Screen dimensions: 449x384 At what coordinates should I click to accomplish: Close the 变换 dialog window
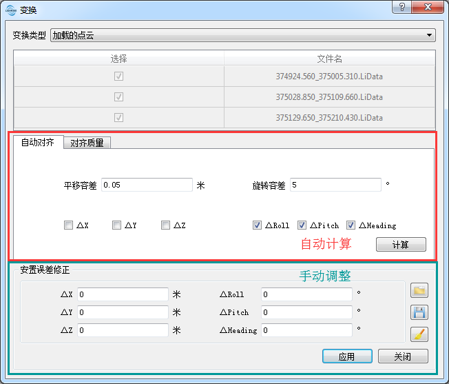(x=428, y=7)
